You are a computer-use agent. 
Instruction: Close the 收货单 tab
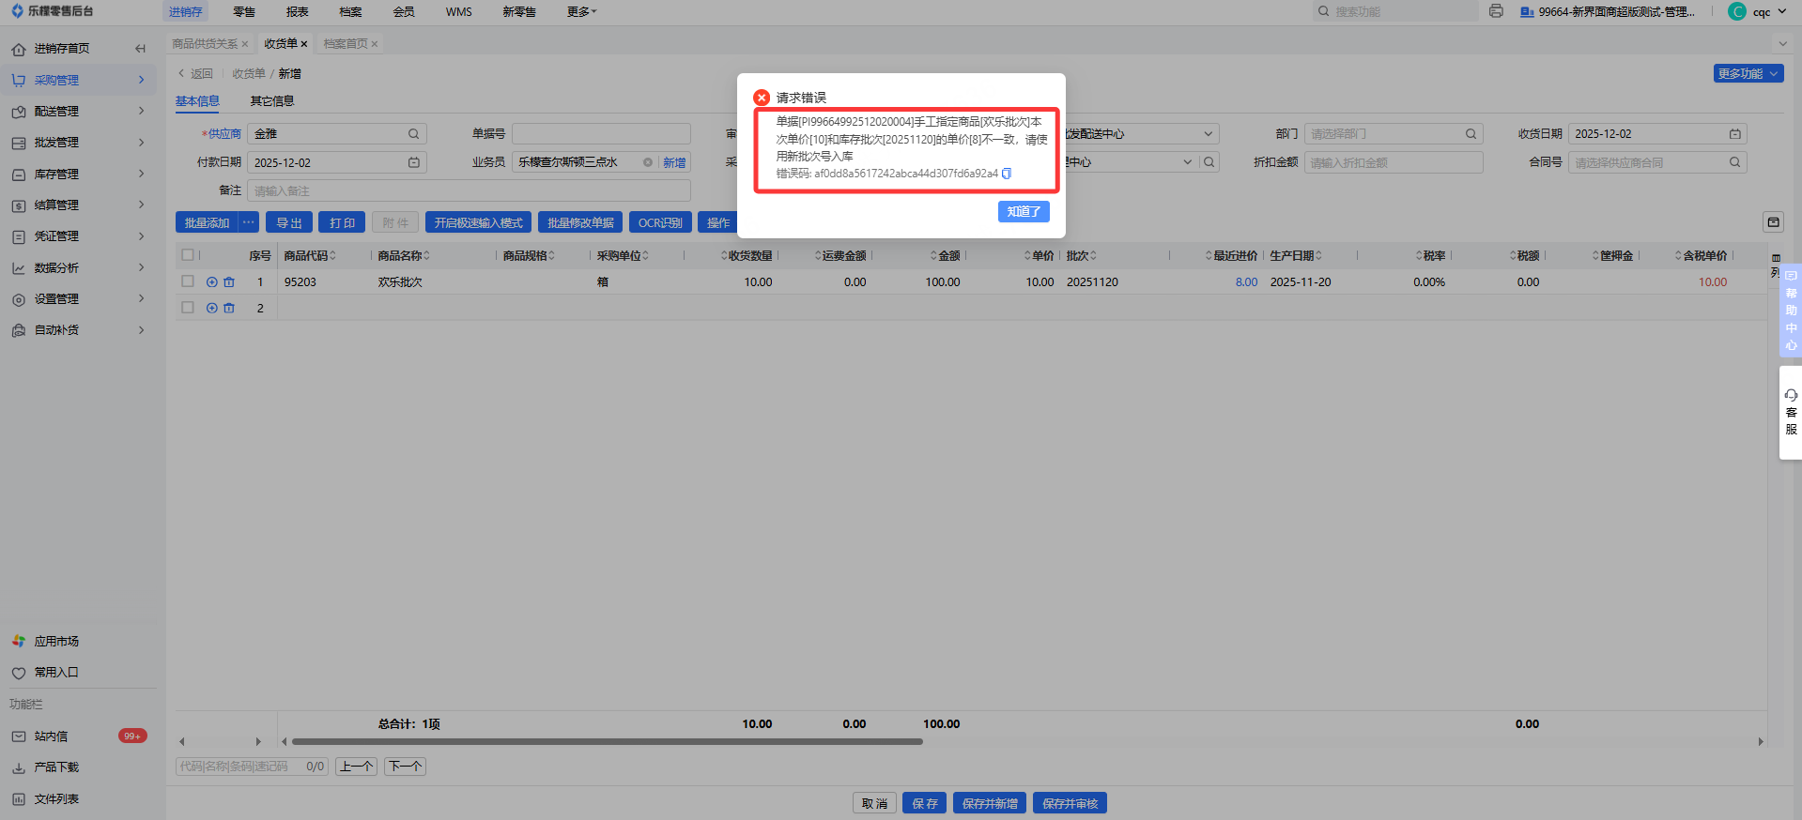304,44
